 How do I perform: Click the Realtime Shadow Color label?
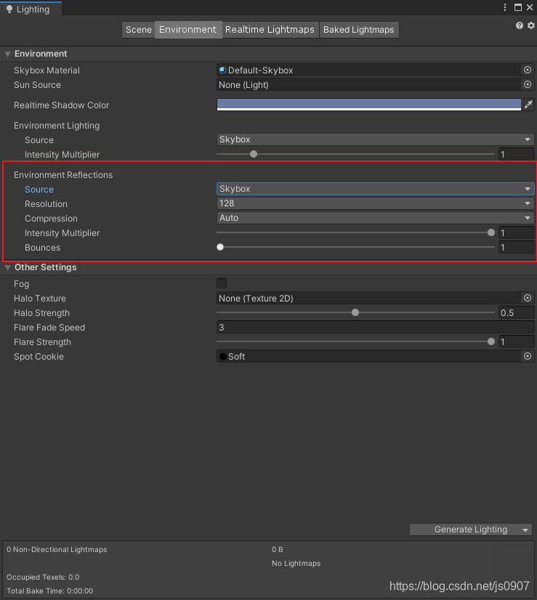click(x=61, y=105)
